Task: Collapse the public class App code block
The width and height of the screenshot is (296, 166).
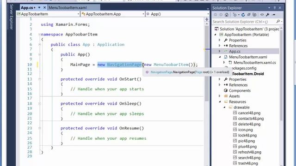Action: point(39,45)
